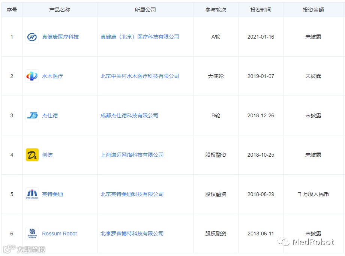
Task: Click the 投资金额 column header
Action: [x=313, y=10]
